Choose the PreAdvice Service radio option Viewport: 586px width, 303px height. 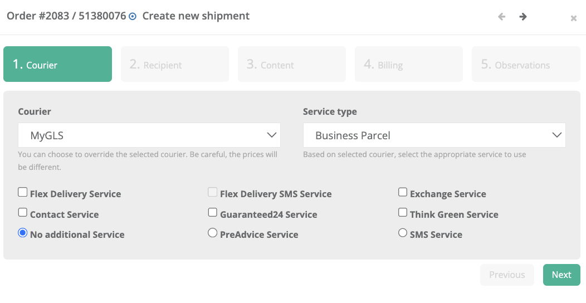pyautogui.click(x=213, y=233)
